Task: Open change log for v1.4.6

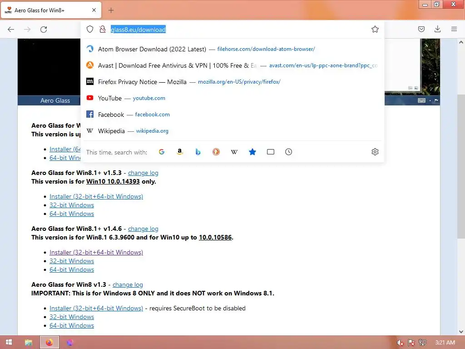Action: click(x=143, y=229)
